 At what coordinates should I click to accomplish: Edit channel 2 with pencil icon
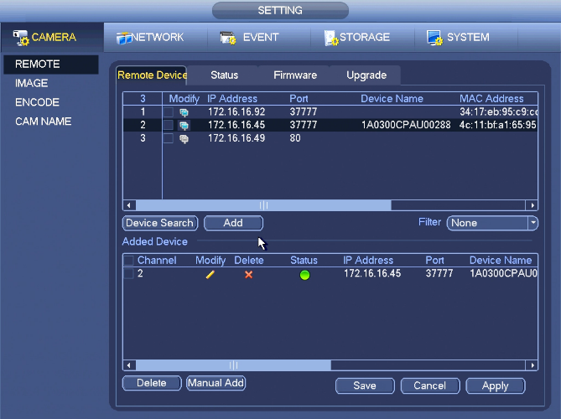coord(210,275)
